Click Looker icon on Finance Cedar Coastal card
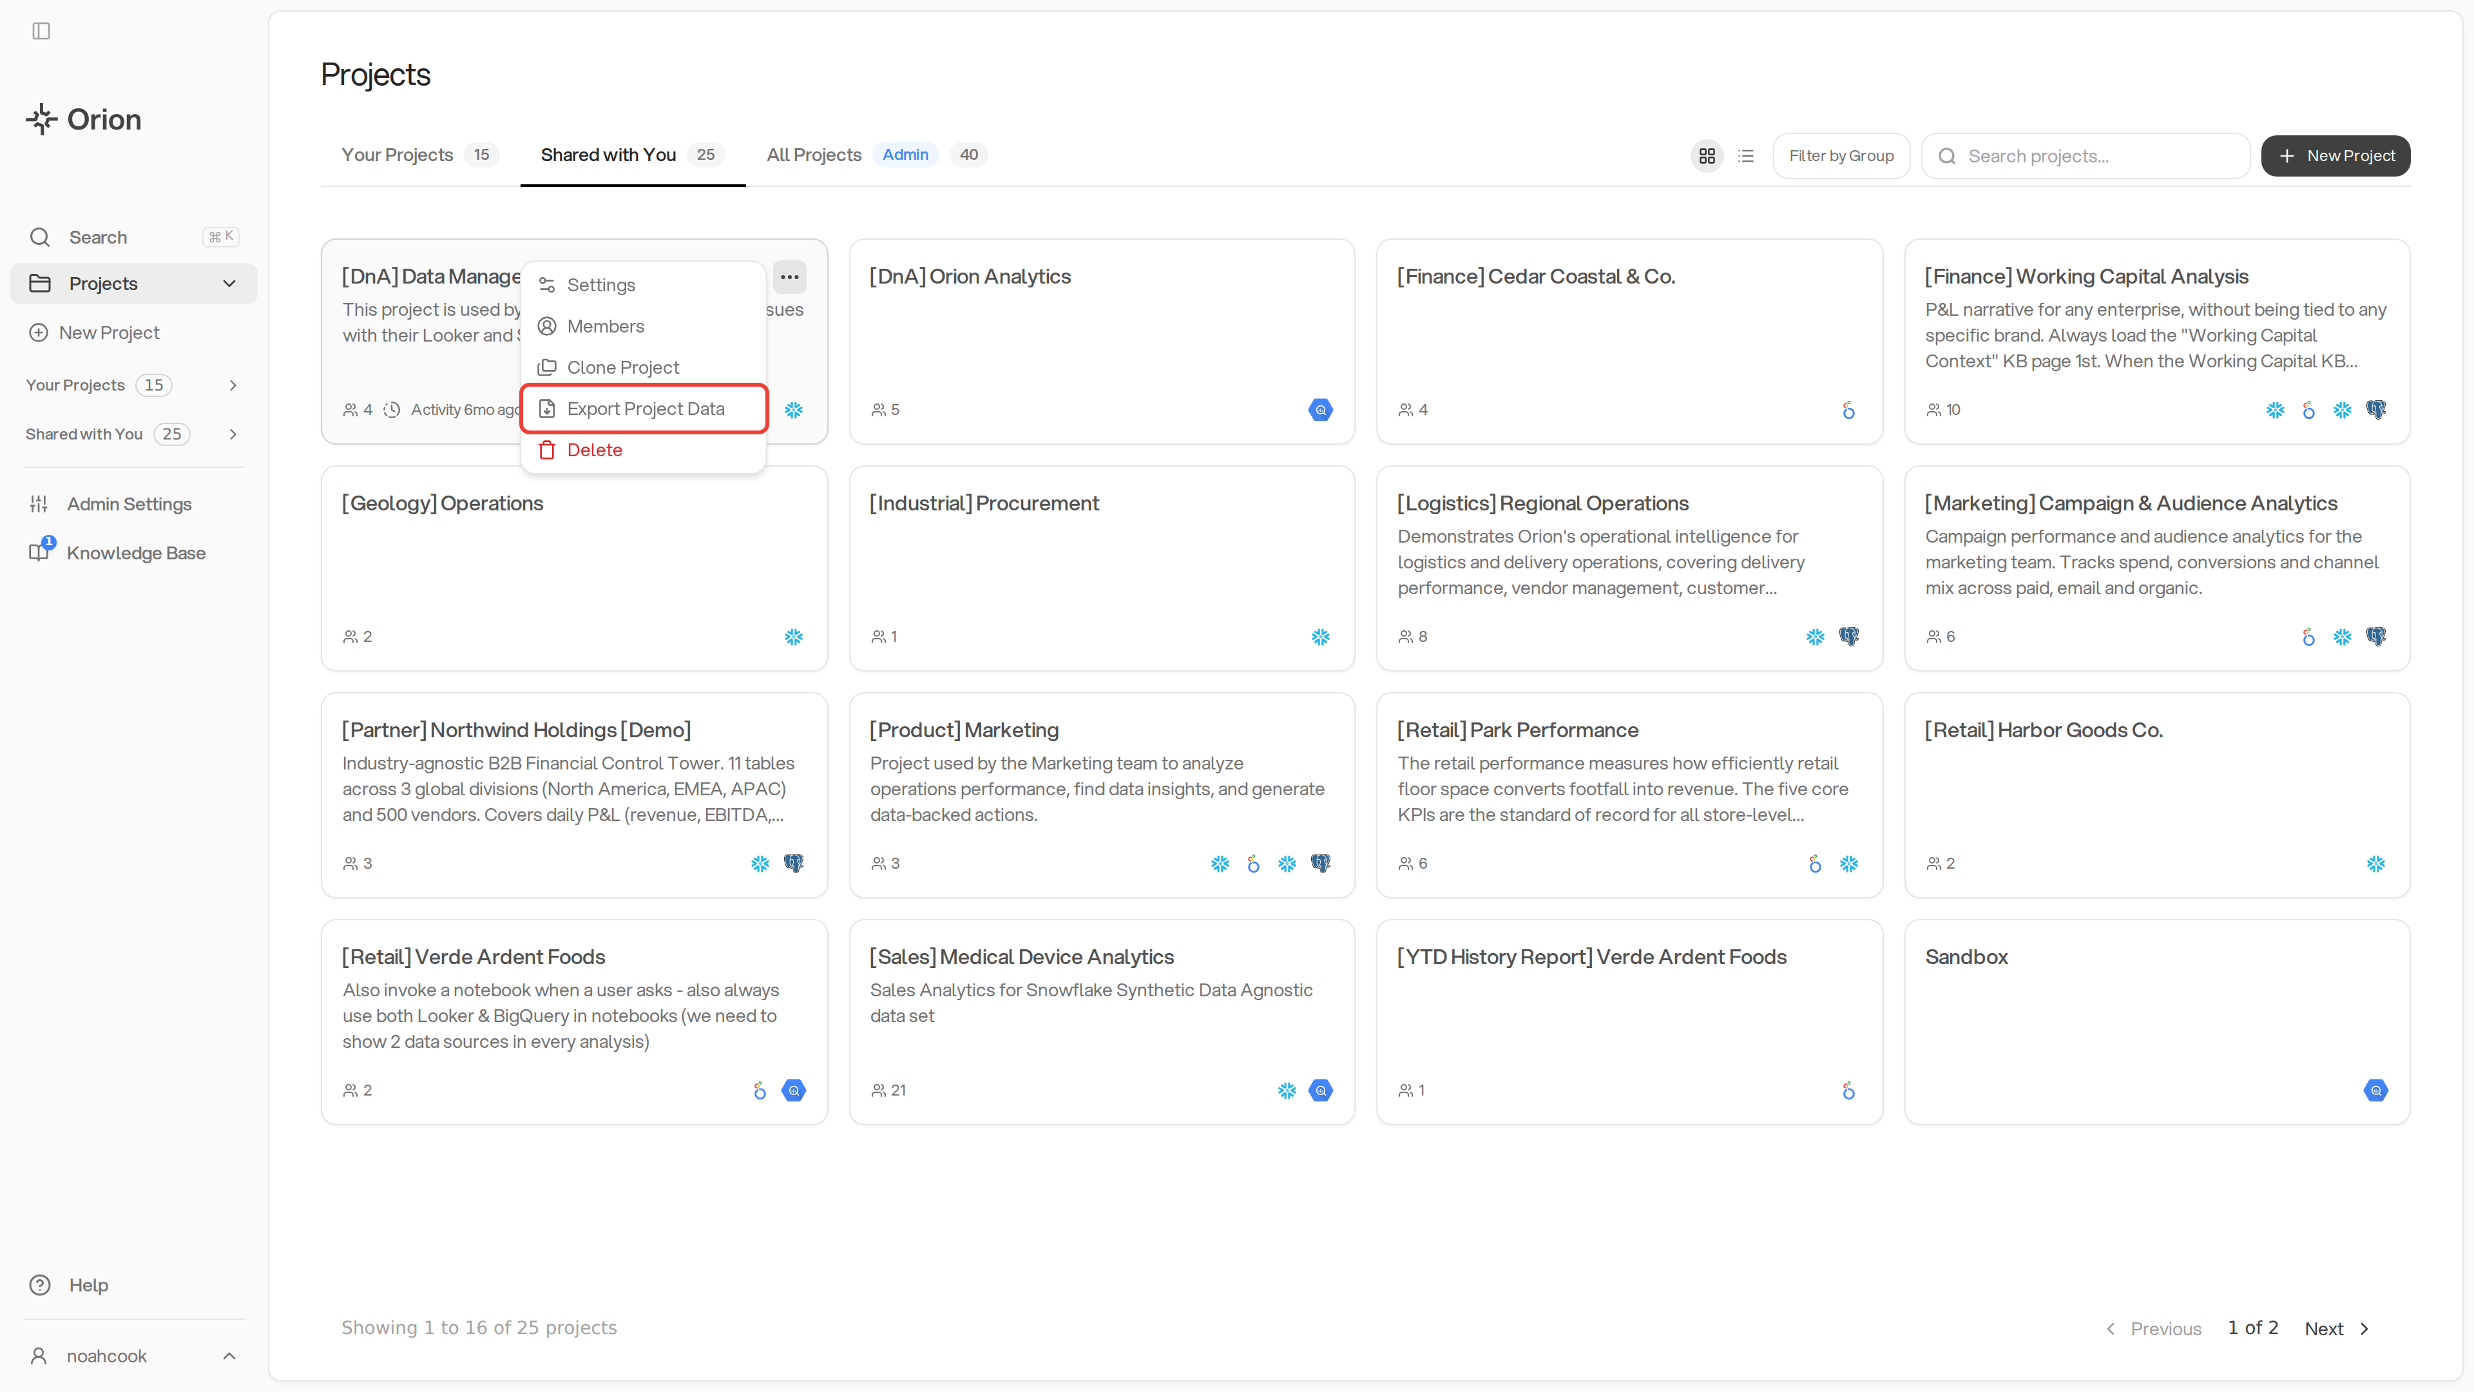Image resolution: width=2474 pixels, height=1392 pixels. (1849, 411)
